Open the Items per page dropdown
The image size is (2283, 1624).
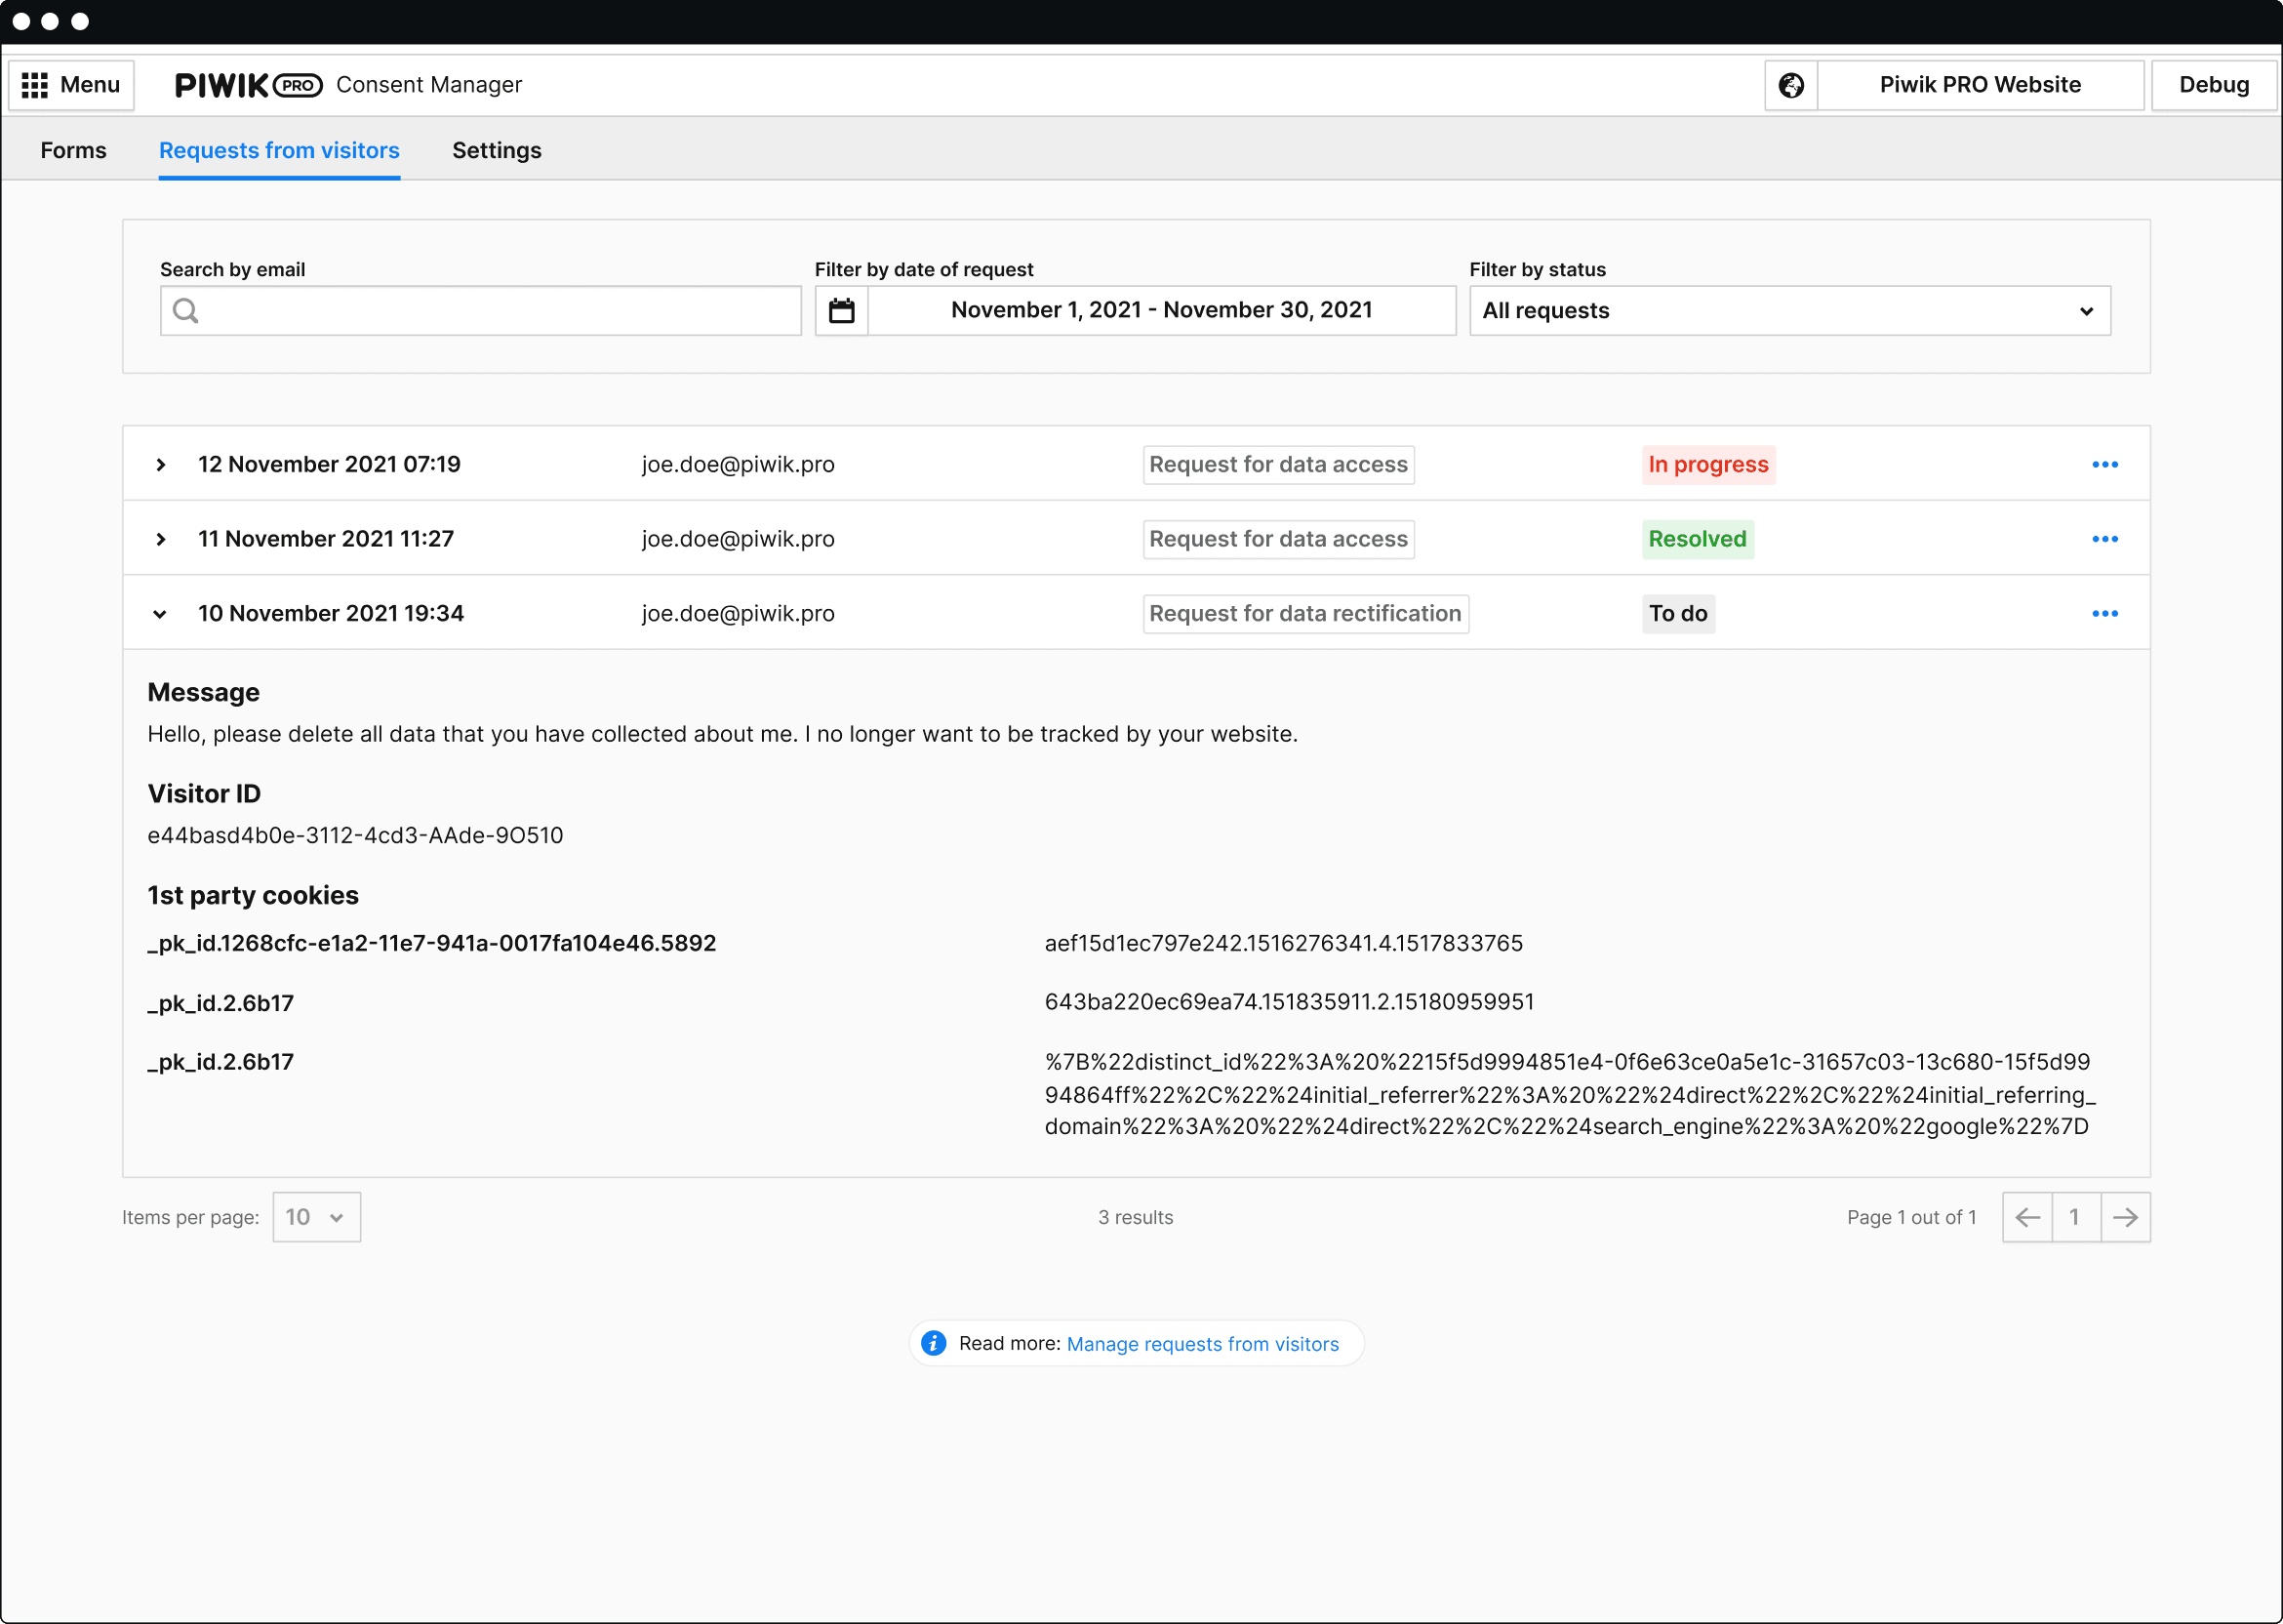316,1217
